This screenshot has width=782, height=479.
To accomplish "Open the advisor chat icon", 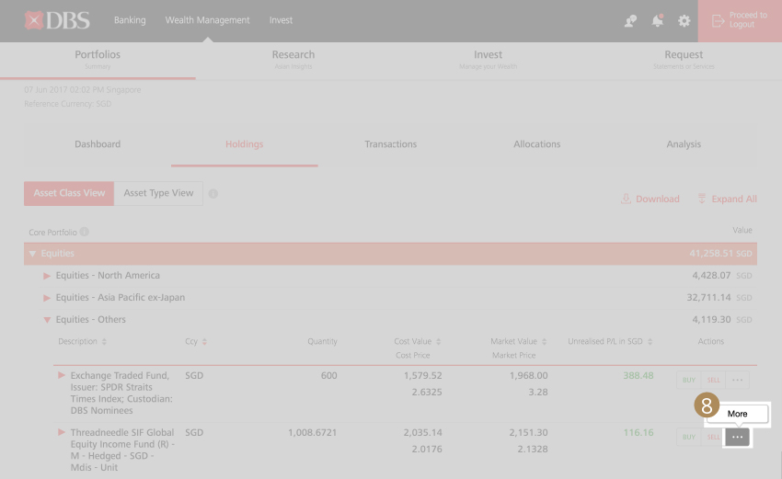I will (x=630, y=21).
